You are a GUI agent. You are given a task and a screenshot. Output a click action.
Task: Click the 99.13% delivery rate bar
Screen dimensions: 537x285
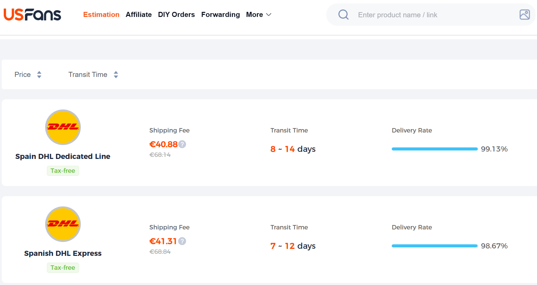tap(435, 149)
